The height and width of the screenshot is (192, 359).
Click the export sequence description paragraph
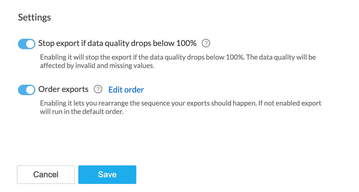(180, 107)
